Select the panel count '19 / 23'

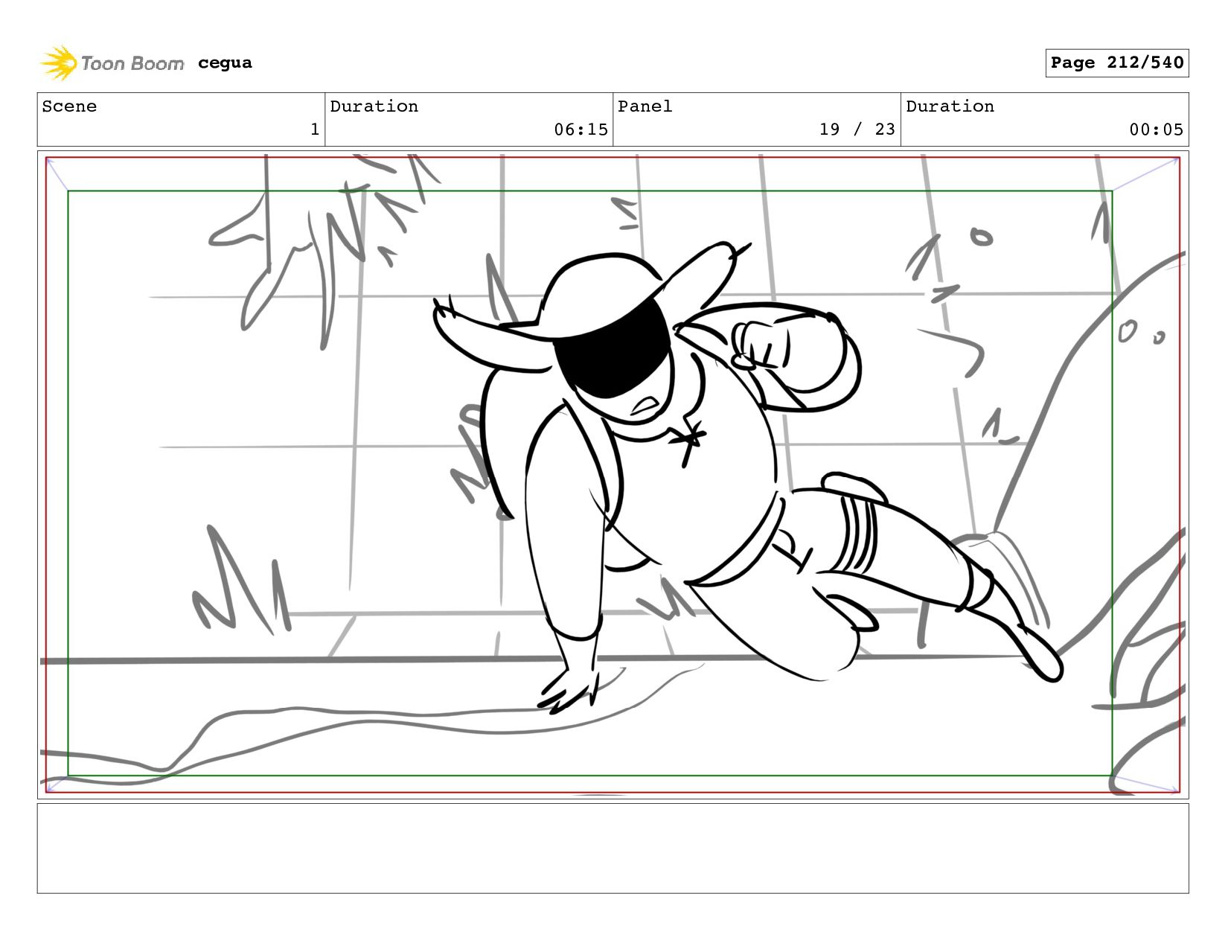point(857,130)
